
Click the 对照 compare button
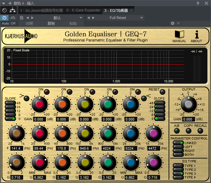pyautogui.click(x=29, y=24)
